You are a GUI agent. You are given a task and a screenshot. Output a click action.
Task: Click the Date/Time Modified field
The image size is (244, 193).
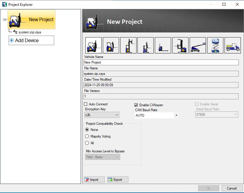click(161, 85)
